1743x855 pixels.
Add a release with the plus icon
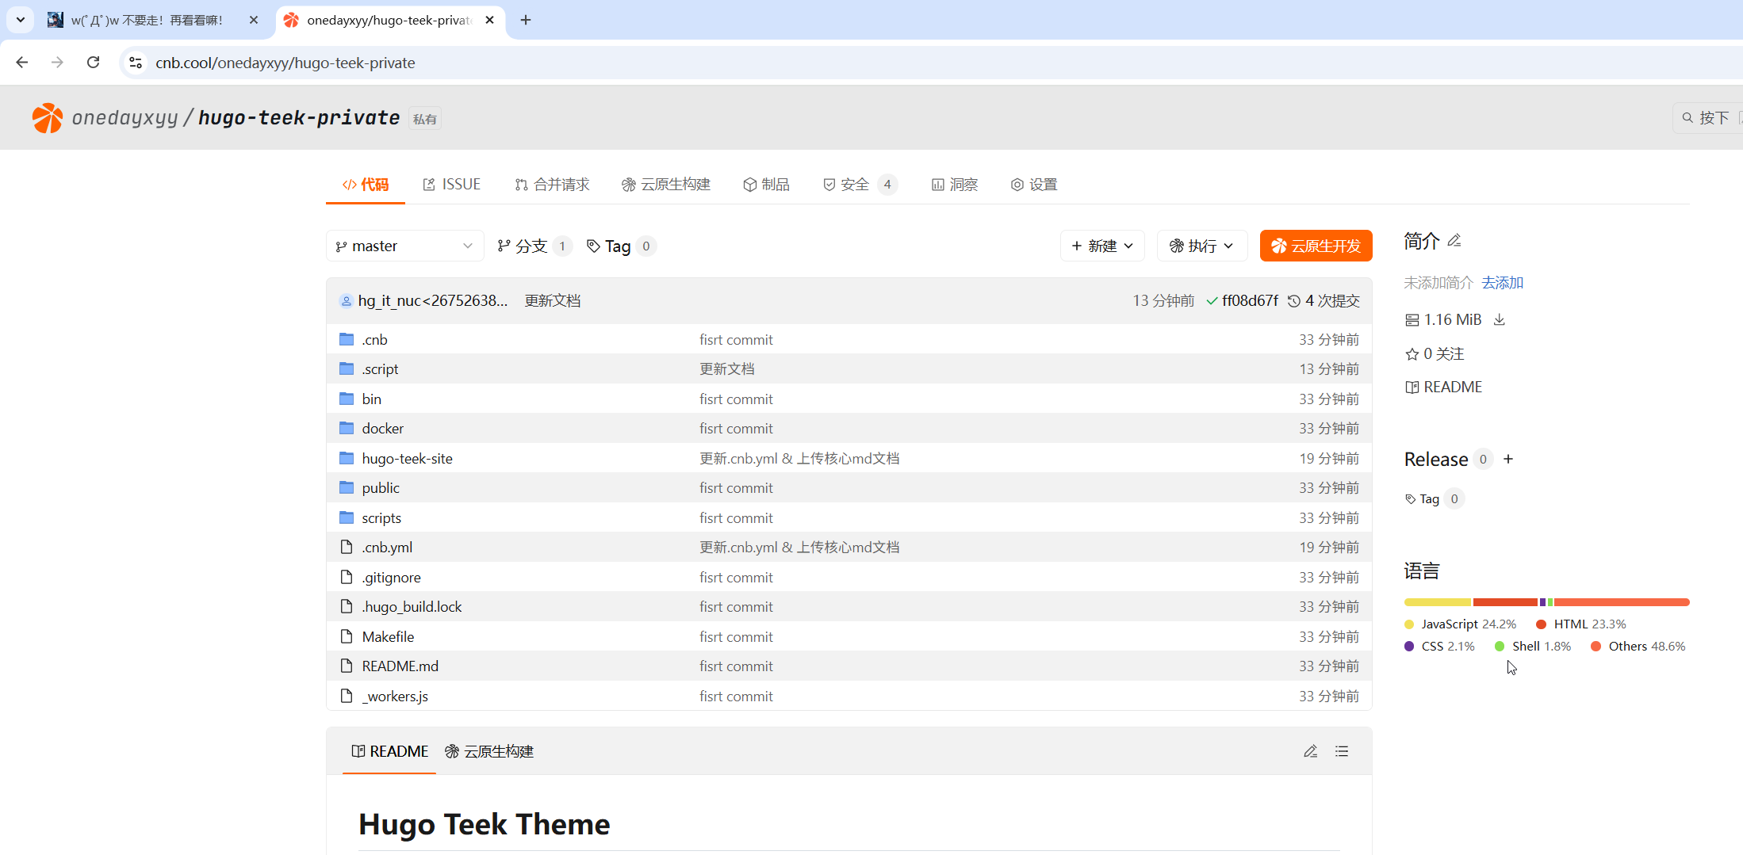(x=1508, y=459)
